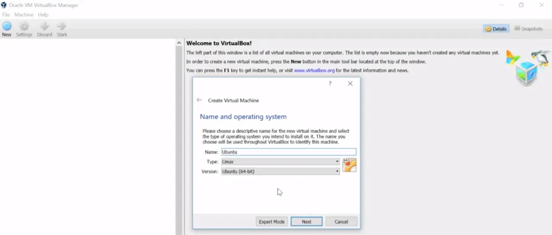
Task: Switch to the Details view
Action: 496,29
